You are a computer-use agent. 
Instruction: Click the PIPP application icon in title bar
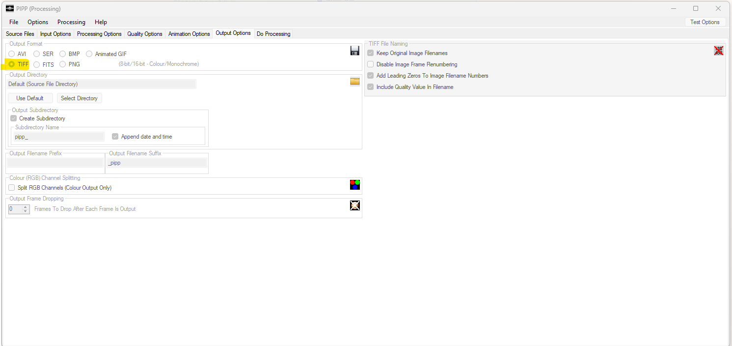[x=9, y=8]
